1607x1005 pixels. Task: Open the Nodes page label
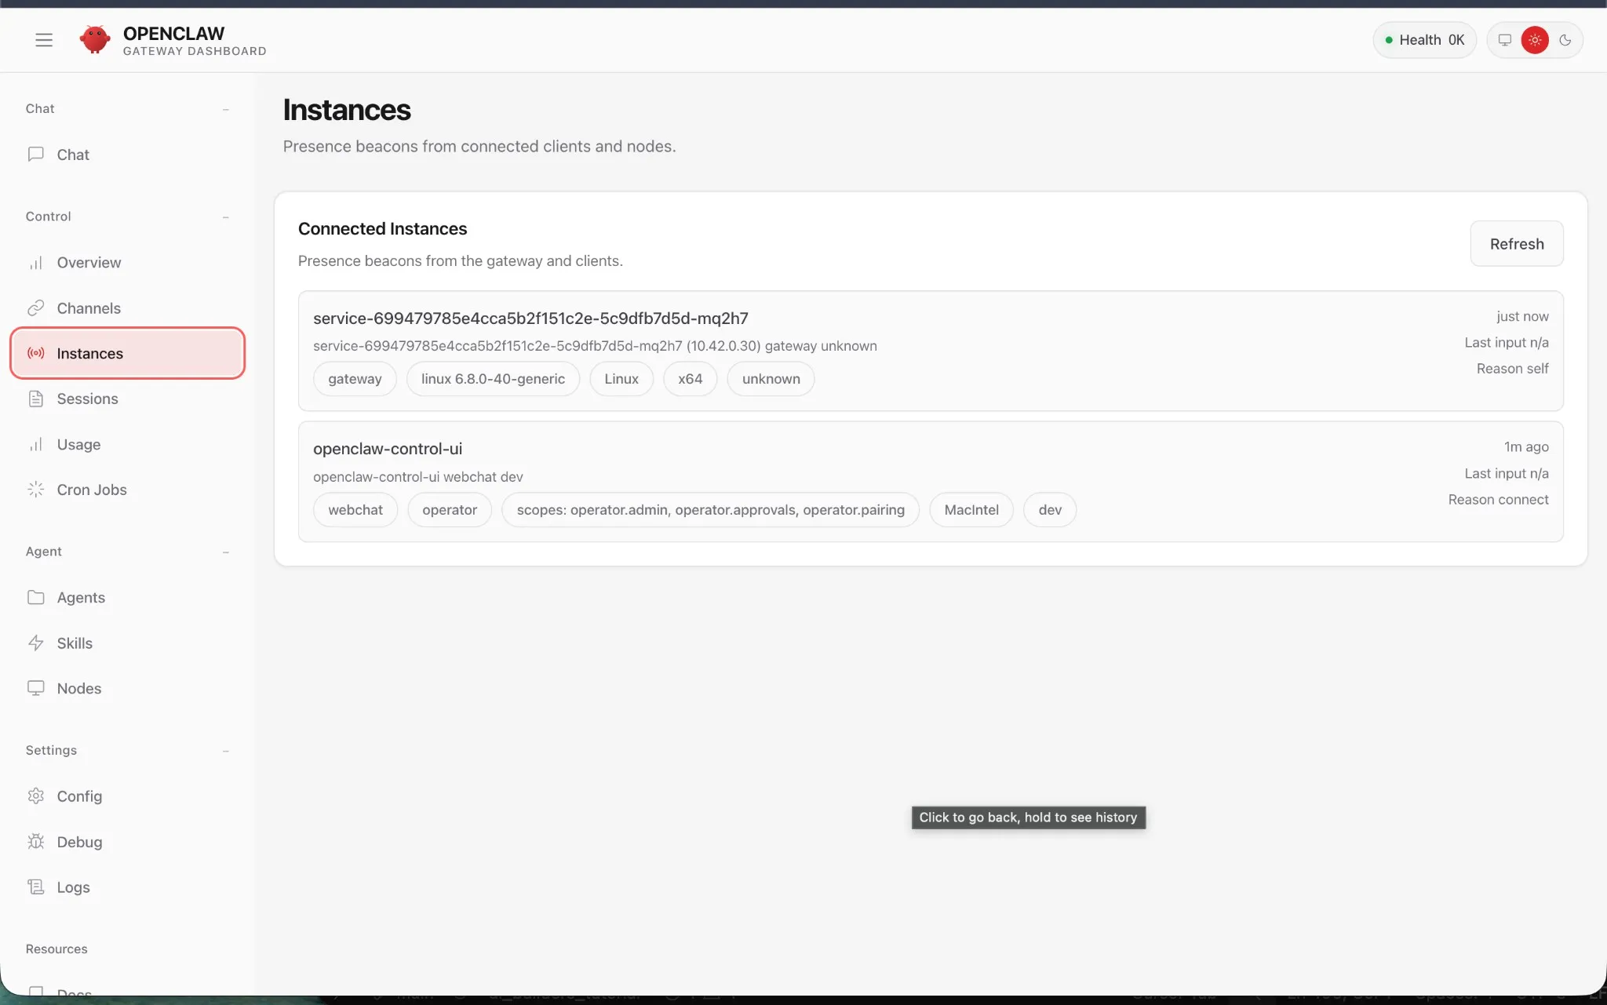[x=79, y=688]
